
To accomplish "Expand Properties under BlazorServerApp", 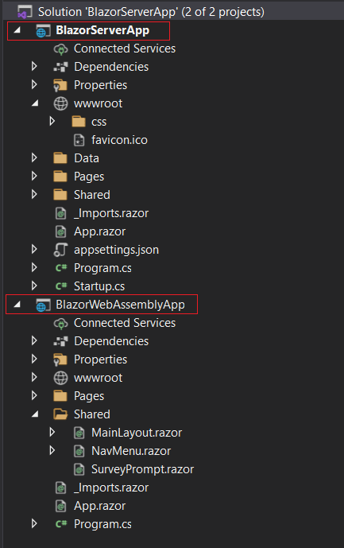I will click(x=34, y=84).
